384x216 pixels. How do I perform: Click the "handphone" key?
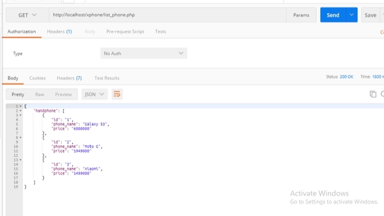[45, 111]
